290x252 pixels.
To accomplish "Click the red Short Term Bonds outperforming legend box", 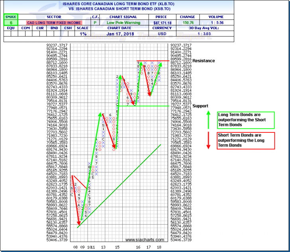I will tap(246, 141).
